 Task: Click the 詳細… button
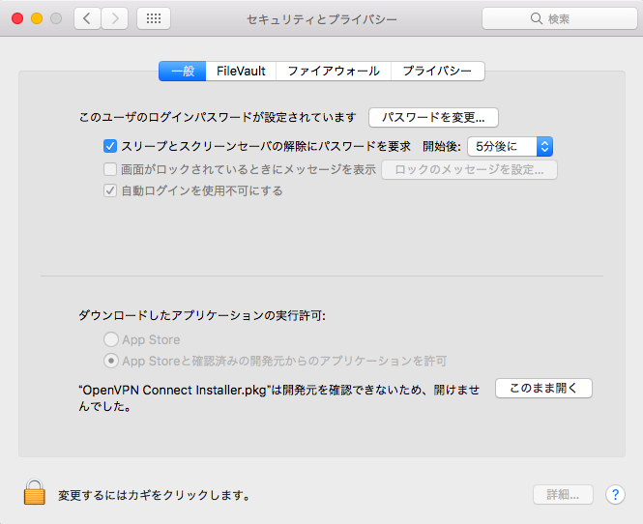click(563, 494)
